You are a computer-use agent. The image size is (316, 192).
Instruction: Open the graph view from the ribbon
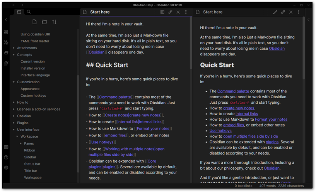(x=6, y=42)
